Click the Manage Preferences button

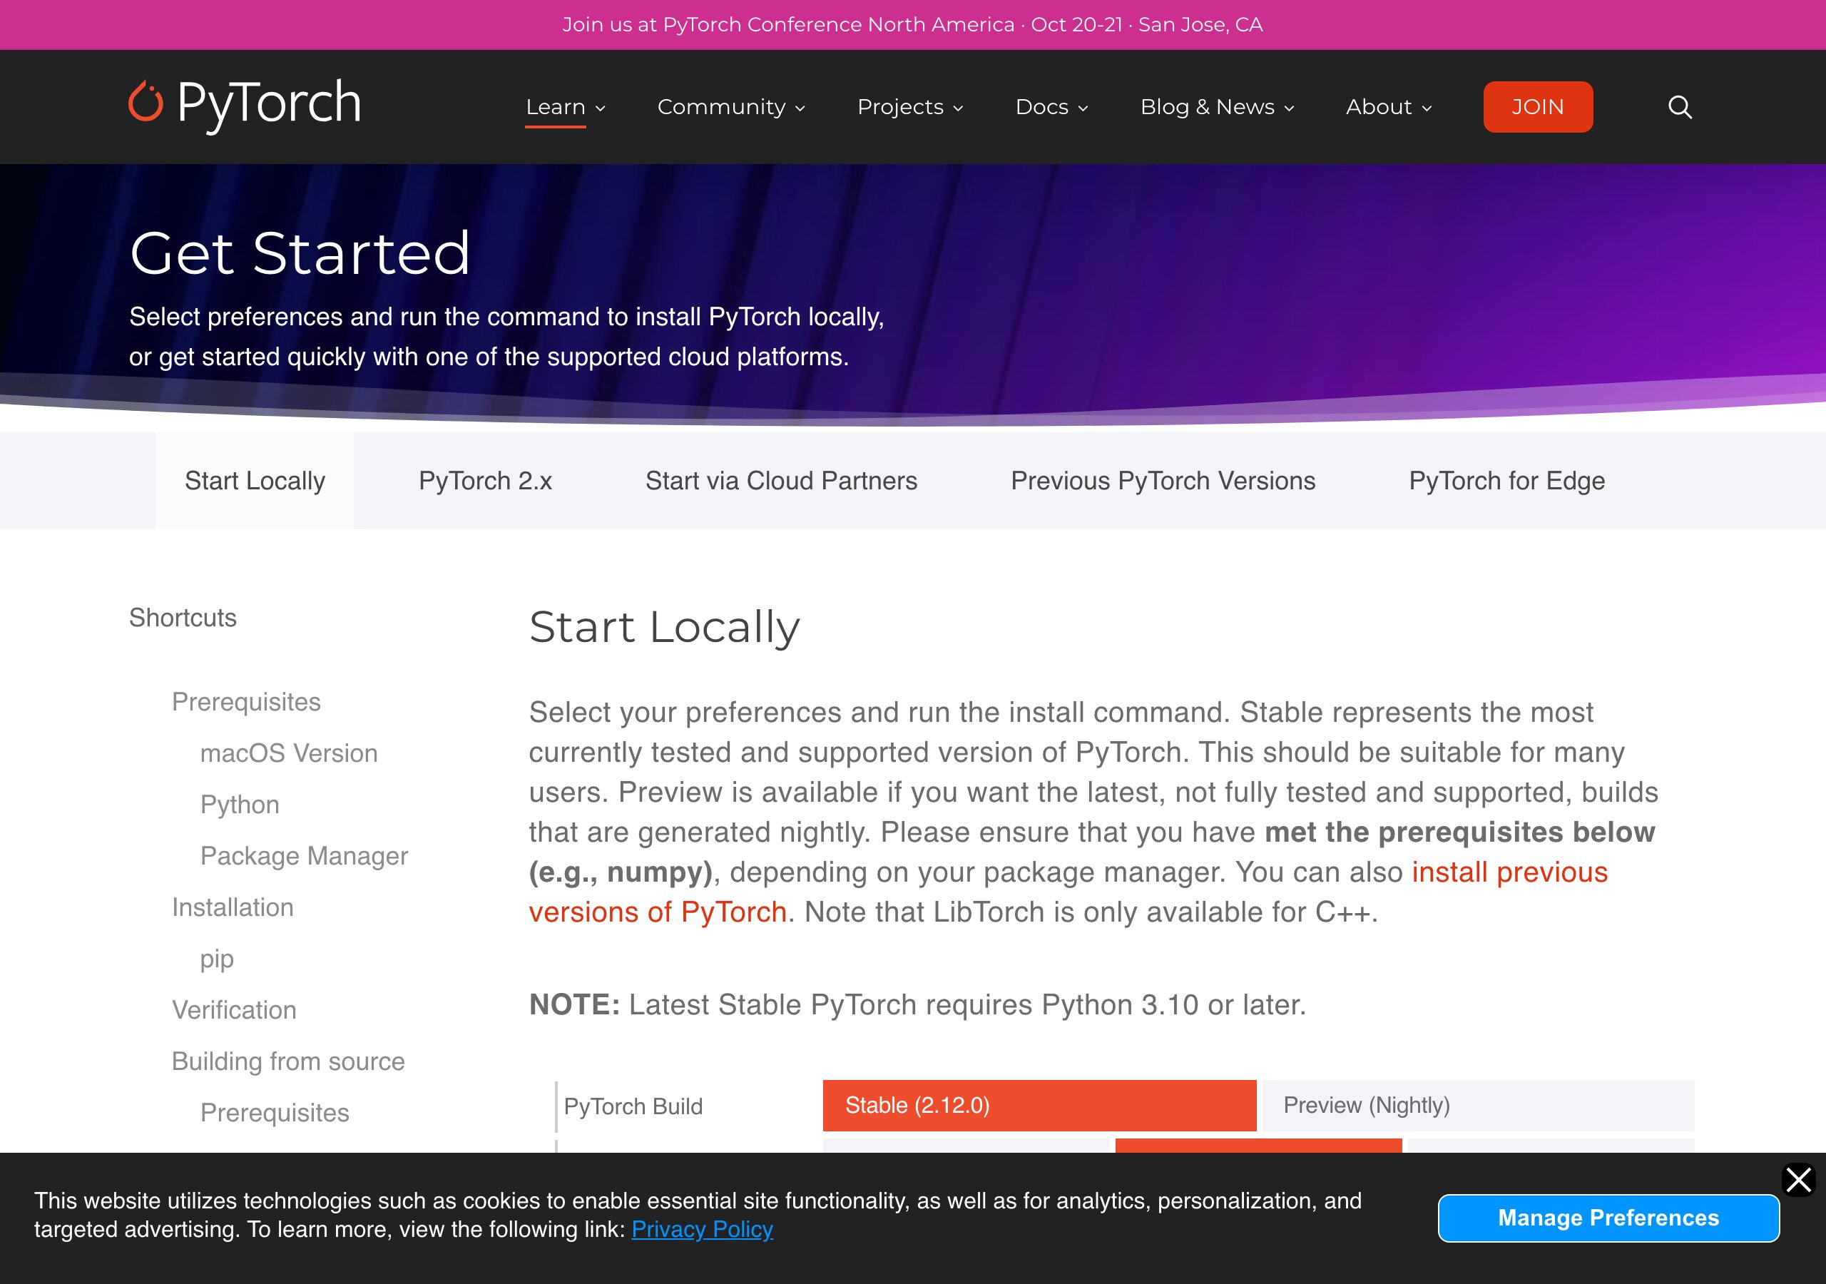1608,1217
